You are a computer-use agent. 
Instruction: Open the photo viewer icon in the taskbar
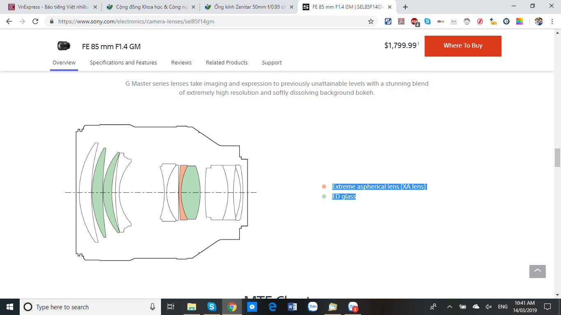click(333, 307)
